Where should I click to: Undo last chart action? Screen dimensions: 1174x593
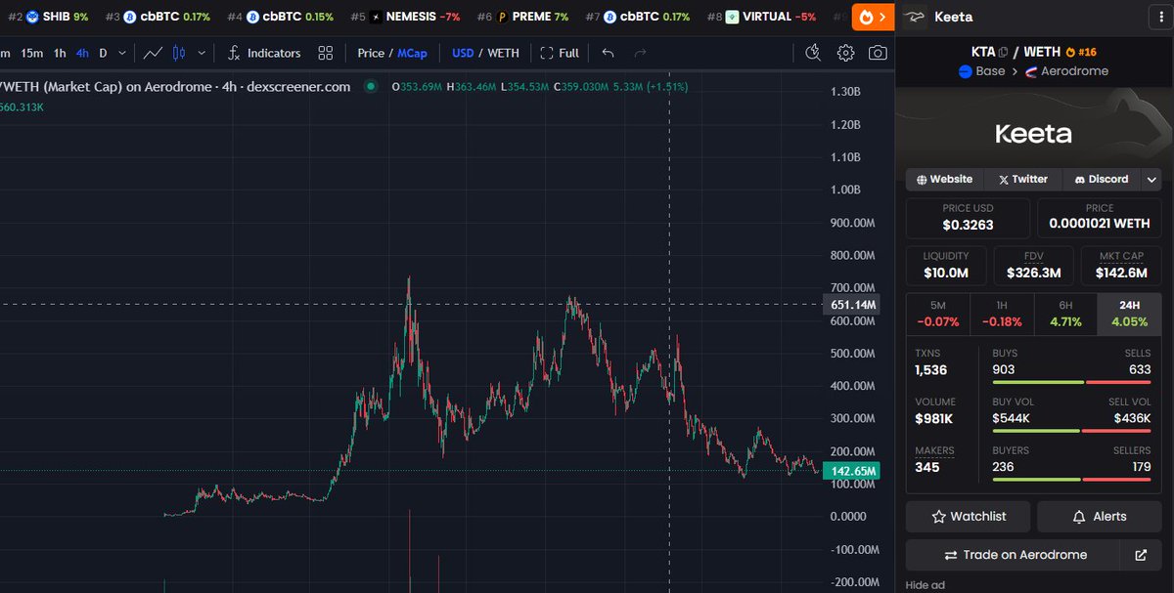coord(608,53)
